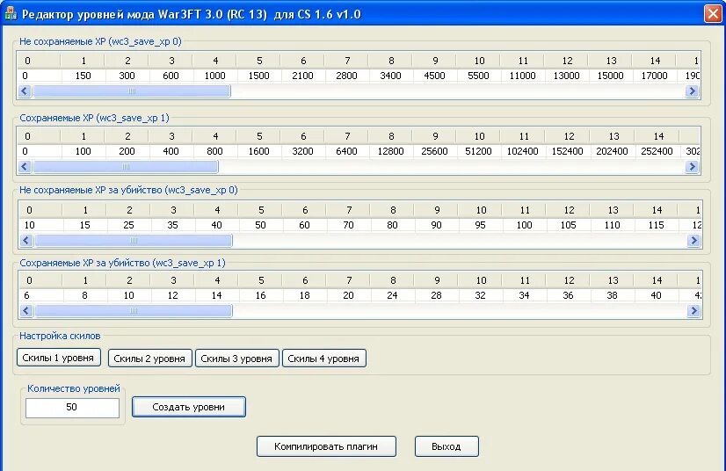Focus the Количество уровней input field

pos(72,408)
